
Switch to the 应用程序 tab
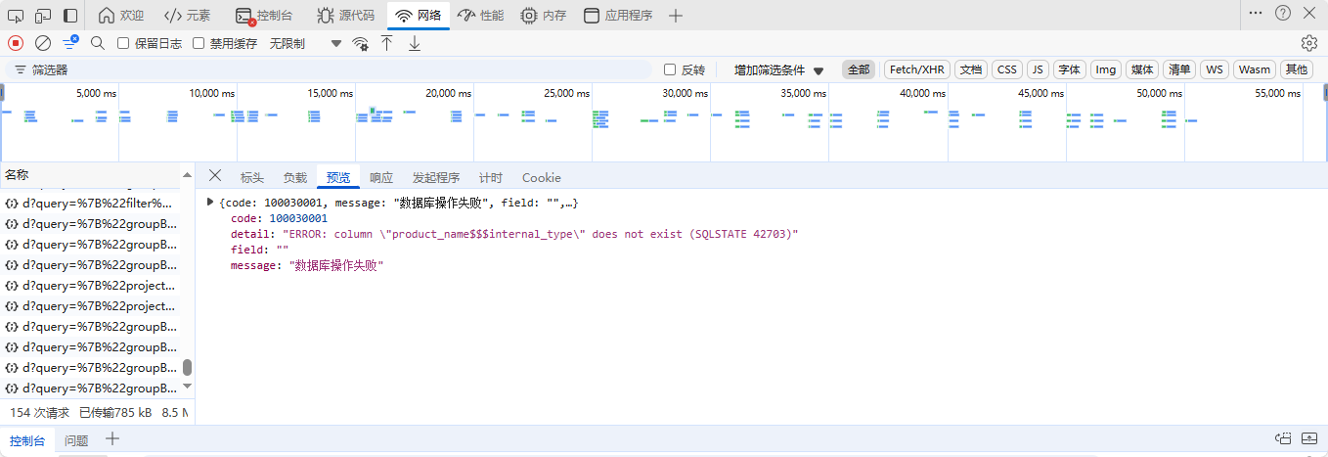[x=618, y=16]
